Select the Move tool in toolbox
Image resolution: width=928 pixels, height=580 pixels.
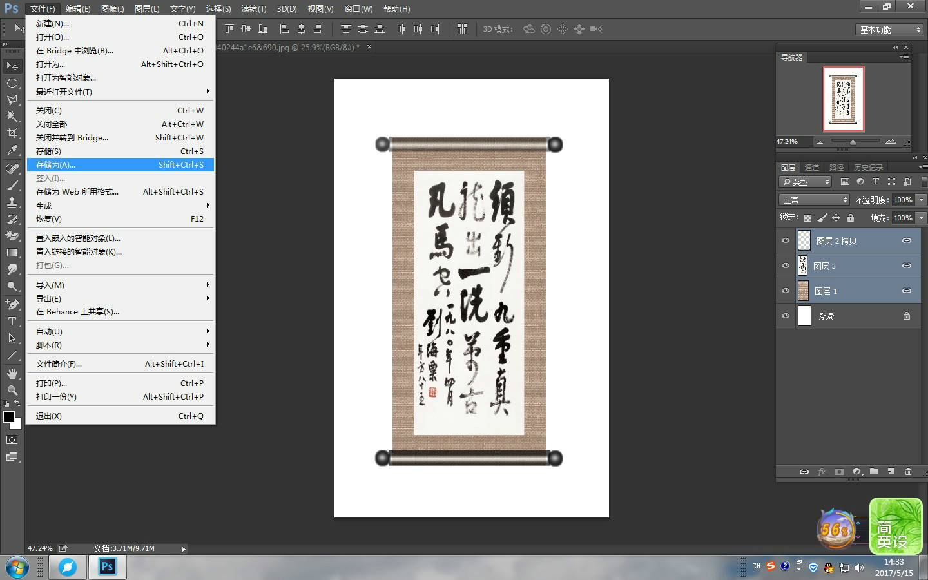(x=12, y=66)
